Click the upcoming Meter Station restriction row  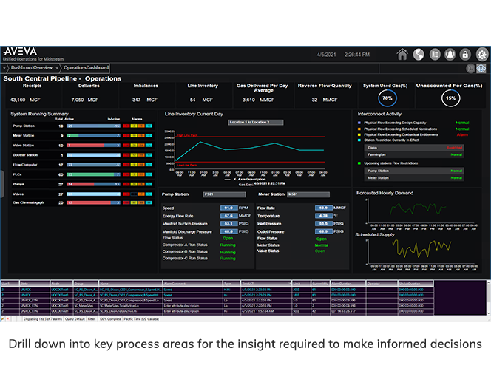click(413, 178)
